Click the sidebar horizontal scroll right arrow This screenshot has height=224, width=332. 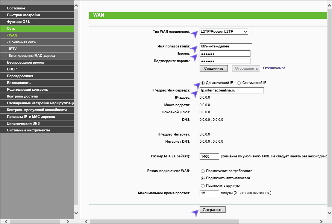coord(67,221)
